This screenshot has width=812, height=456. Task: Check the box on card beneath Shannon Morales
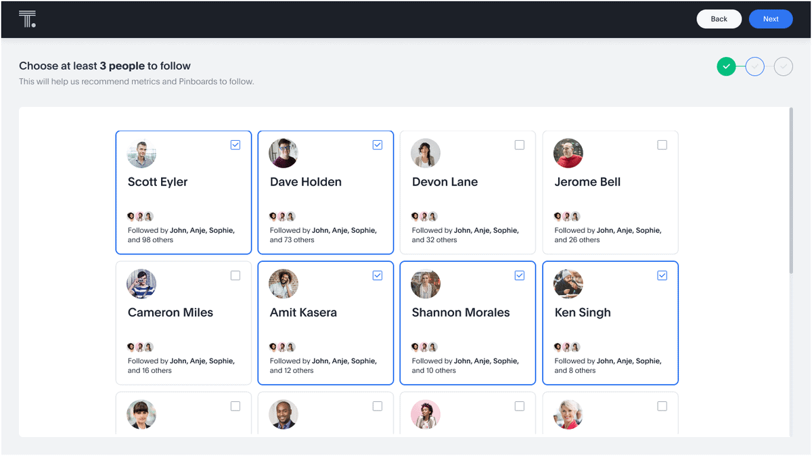point(520,406)
